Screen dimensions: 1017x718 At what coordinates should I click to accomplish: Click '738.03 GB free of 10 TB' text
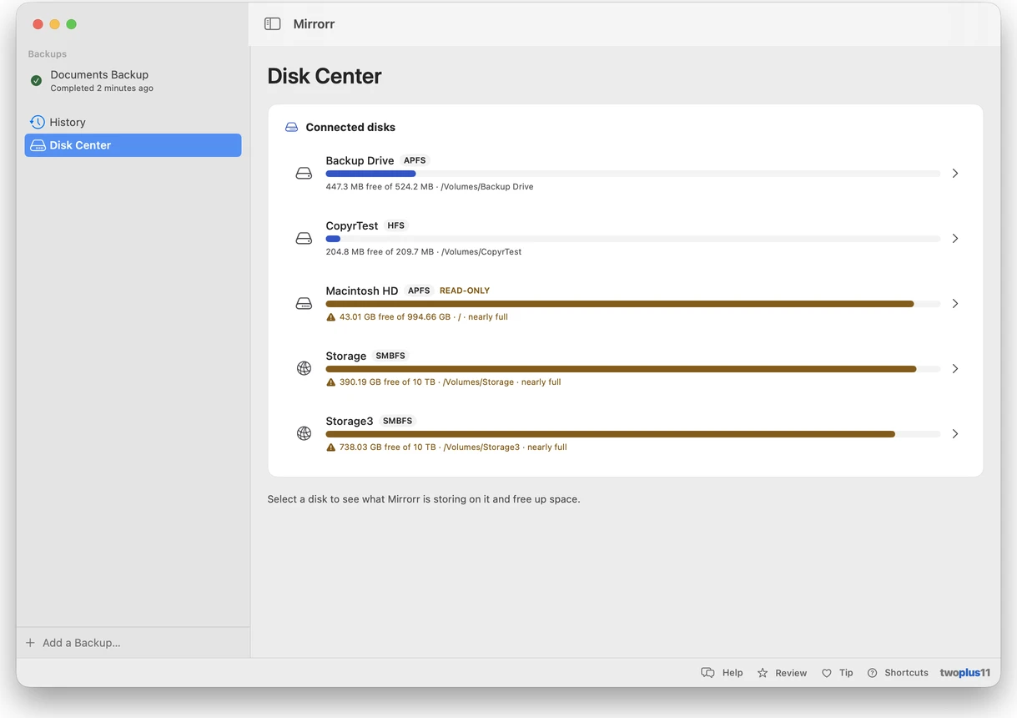[x=387, y=447]
